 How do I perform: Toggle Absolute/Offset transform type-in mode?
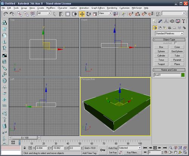30,148
